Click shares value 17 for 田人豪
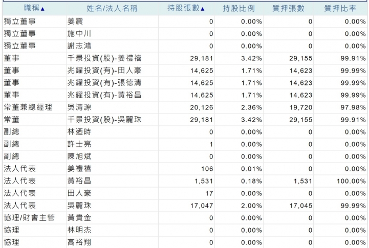 pyautogui.click(x=209, y=193)
